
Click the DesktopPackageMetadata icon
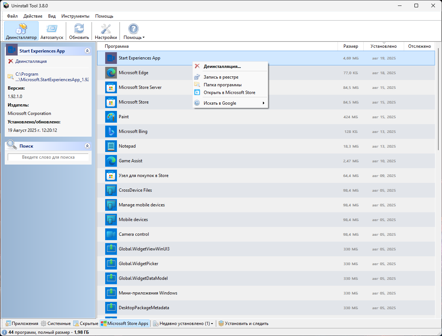[111, 308]
